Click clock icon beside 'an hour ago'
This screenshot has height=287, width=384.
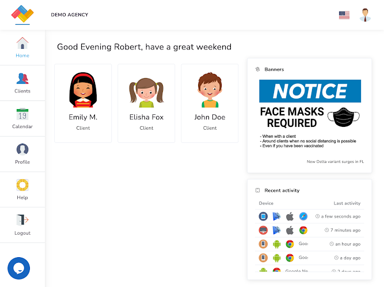pos(332,244)
